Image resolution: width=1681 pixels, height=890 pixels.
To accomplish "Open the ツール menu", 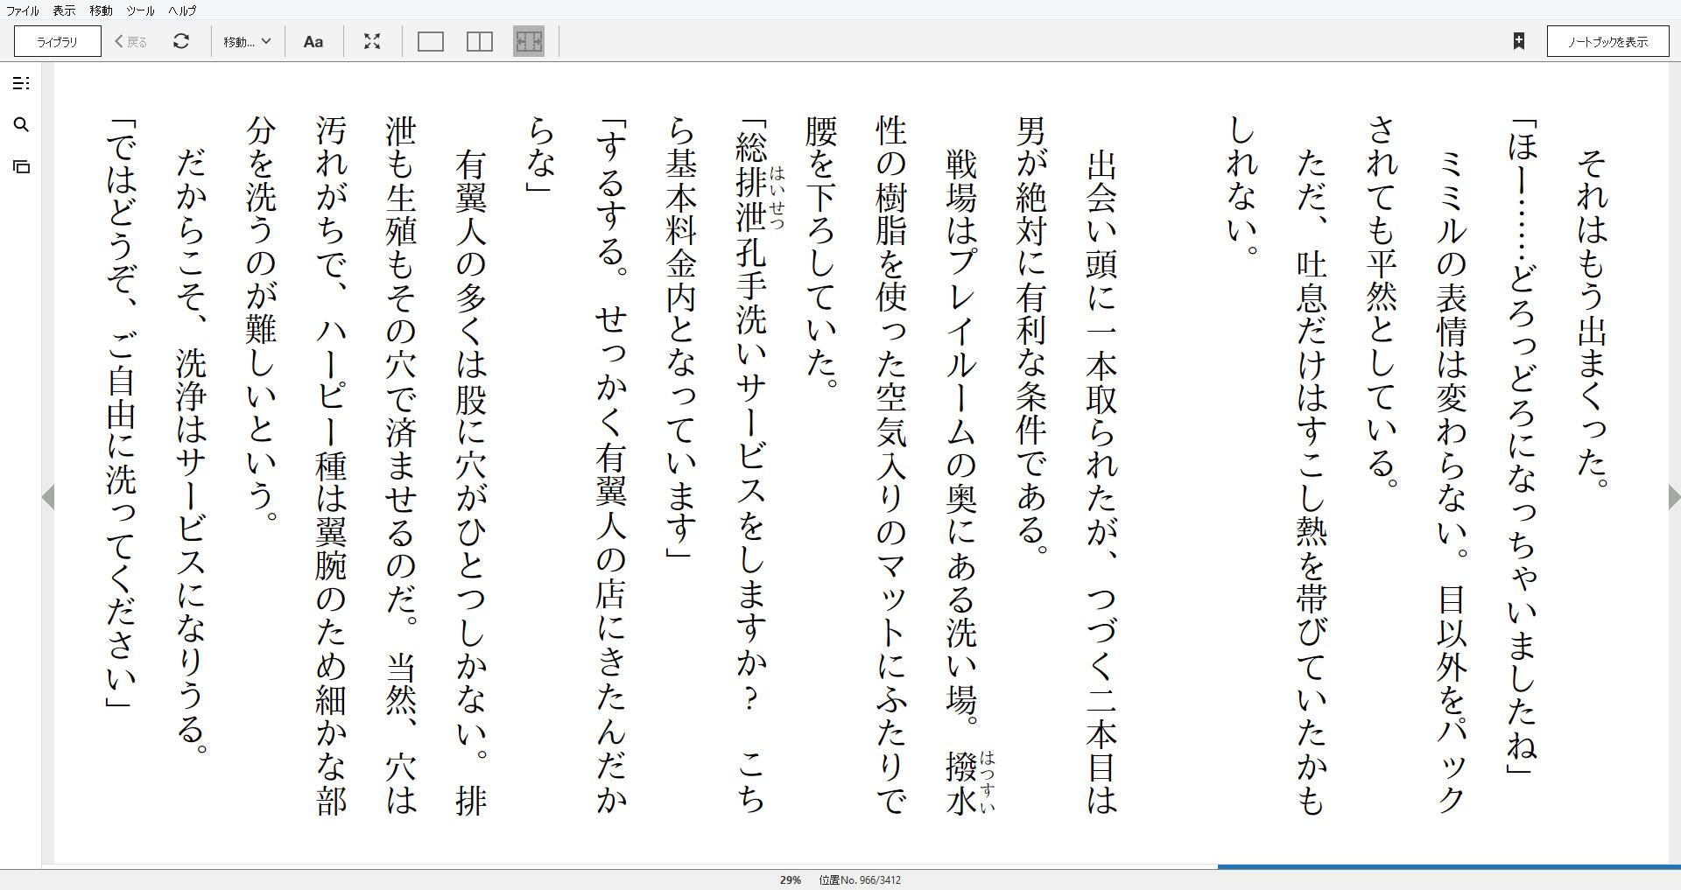I will click(x=140, y=11).
